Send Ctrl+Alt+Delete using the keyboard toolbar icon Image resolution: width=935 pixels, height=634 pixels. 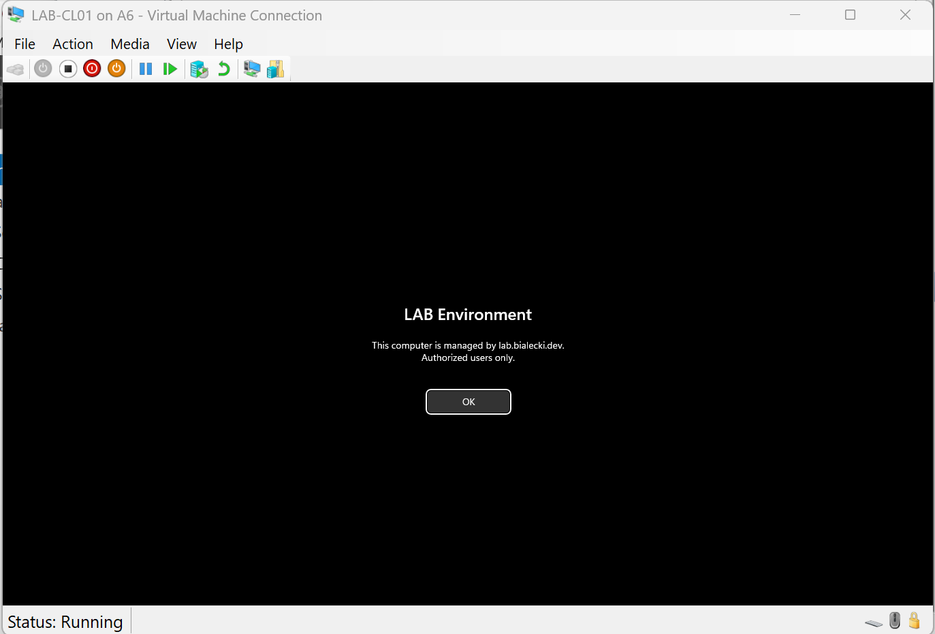16,69
